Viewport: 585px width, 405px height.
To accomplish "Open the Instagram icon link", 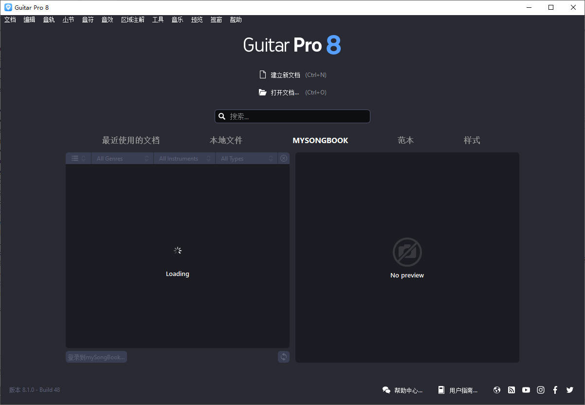I will [541, 390].
